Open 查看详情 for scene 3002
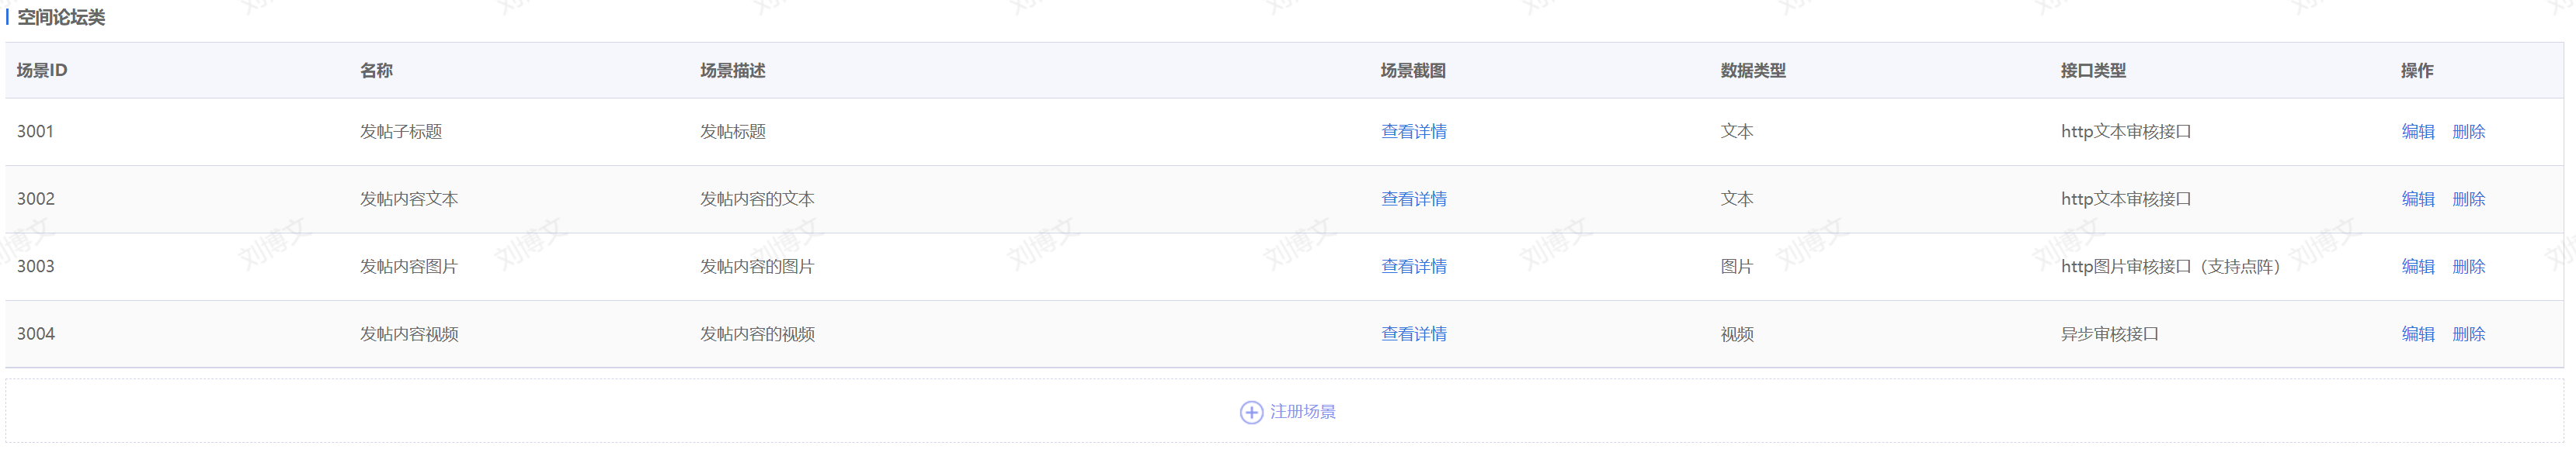The width and height of the screenshot is (2576, 456). [x=1413, y=199]
